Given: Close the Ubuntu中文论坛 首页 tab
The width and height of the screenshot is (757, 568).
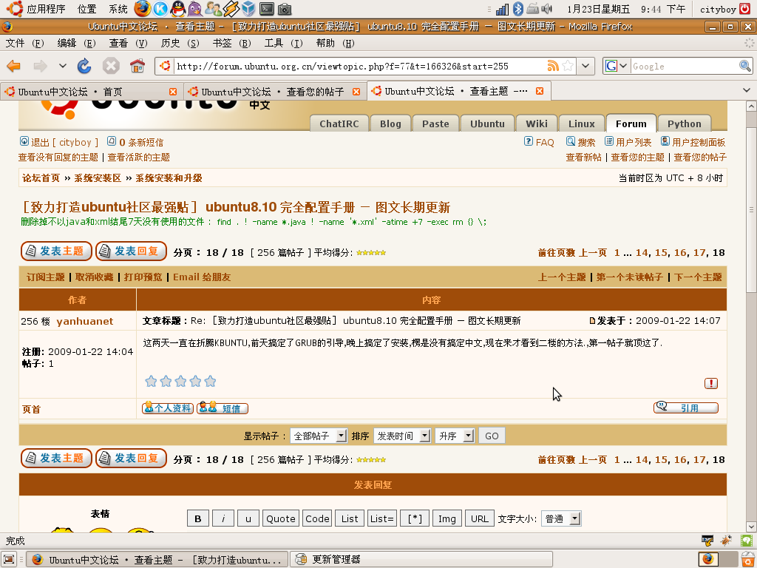Looking at the screenshot, I should (173, 92).
